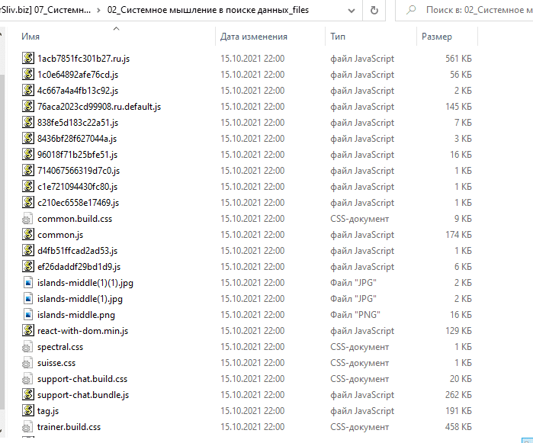Click the icon of support-chat.bundle.js
The image size is (533, 443).
point(29,395)
